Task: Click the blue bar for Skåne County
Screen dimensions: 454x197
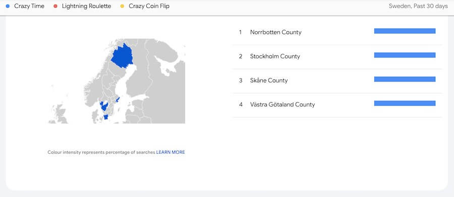Action: click(x=405, y=79)
